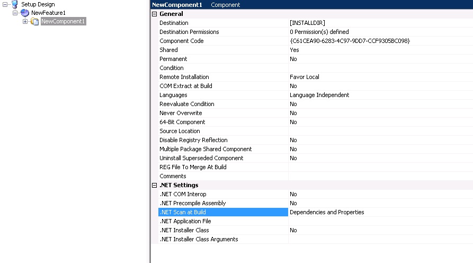
Task: Collapse the General property section
Action: (x=155, y=14)
